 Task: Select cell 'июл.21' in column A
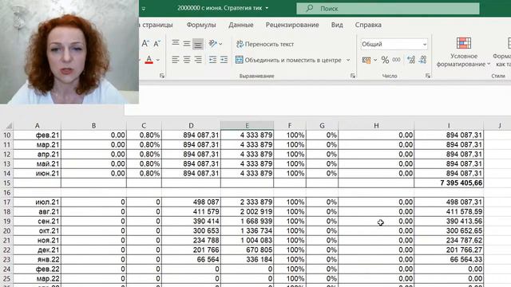(x=38, y=202)
